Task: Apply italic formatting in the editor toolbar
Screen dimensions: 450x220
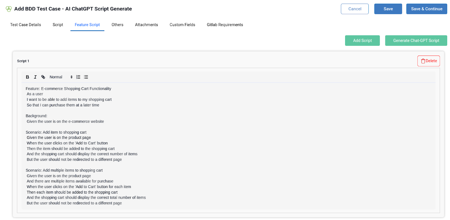Action: coord(35,77)
